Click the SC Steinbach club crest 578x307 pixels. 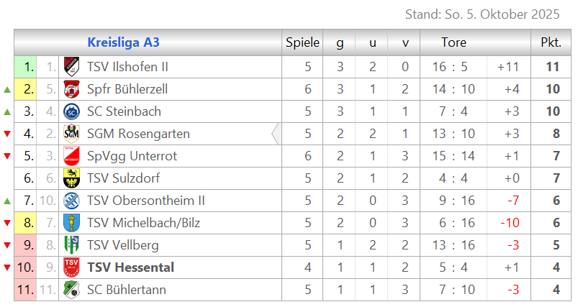point(71,111)
